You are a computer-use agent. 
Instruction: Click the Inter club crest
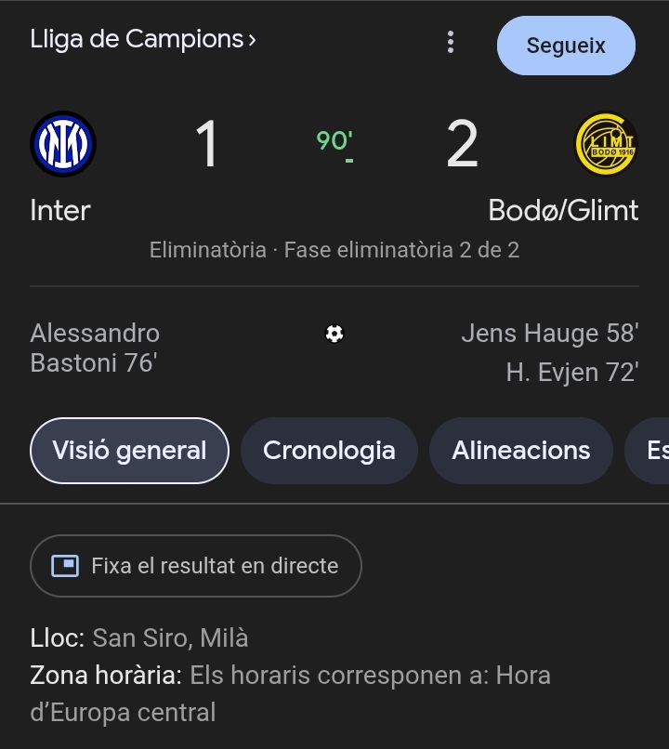pos(63,144)
